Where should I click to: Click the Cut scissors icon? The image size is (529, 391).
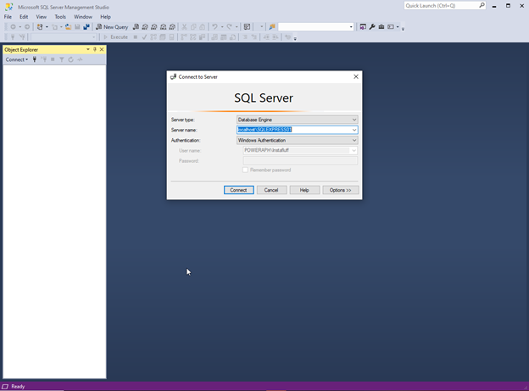coord(184,27)
